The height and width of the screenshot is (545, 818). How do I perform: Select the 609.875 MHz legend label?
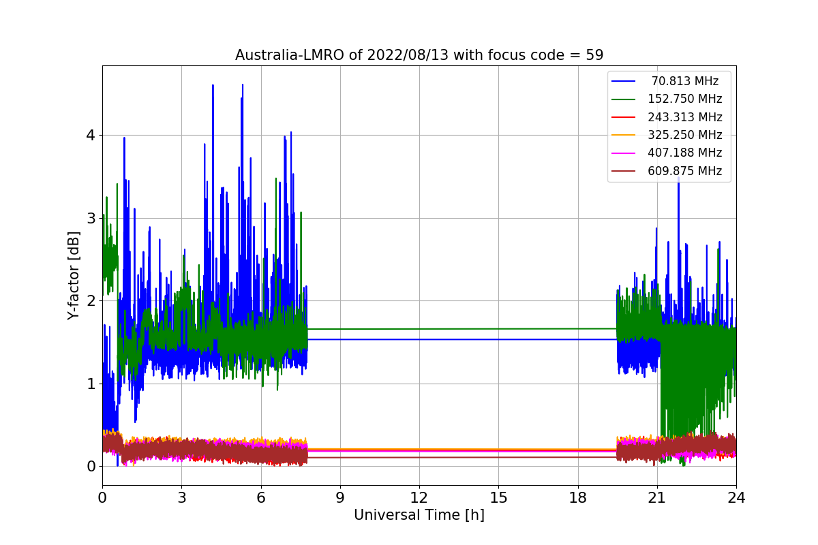point(685,171)
